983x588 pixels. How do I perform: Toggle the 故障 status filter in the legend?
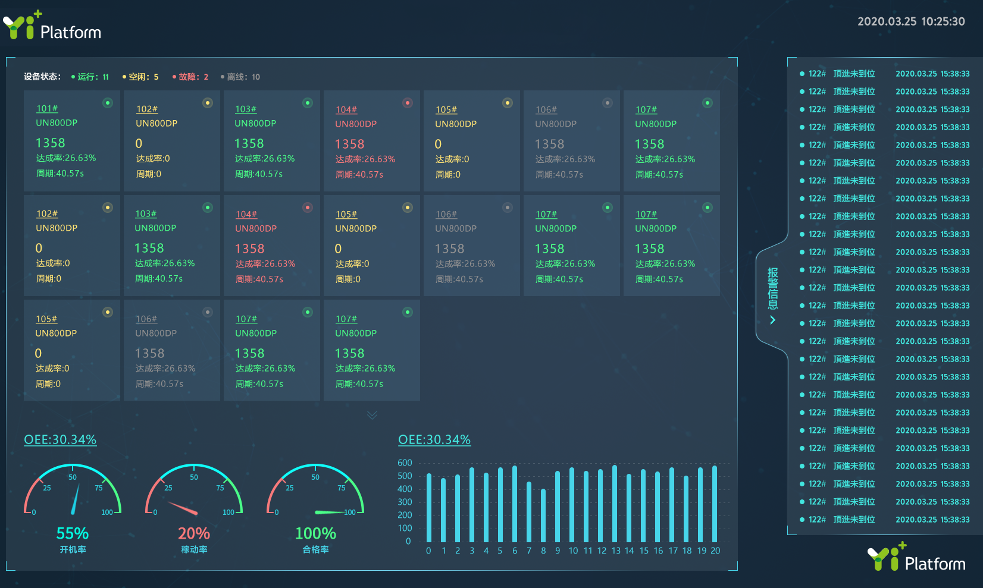pyautogui.click(x=190, y=77)
